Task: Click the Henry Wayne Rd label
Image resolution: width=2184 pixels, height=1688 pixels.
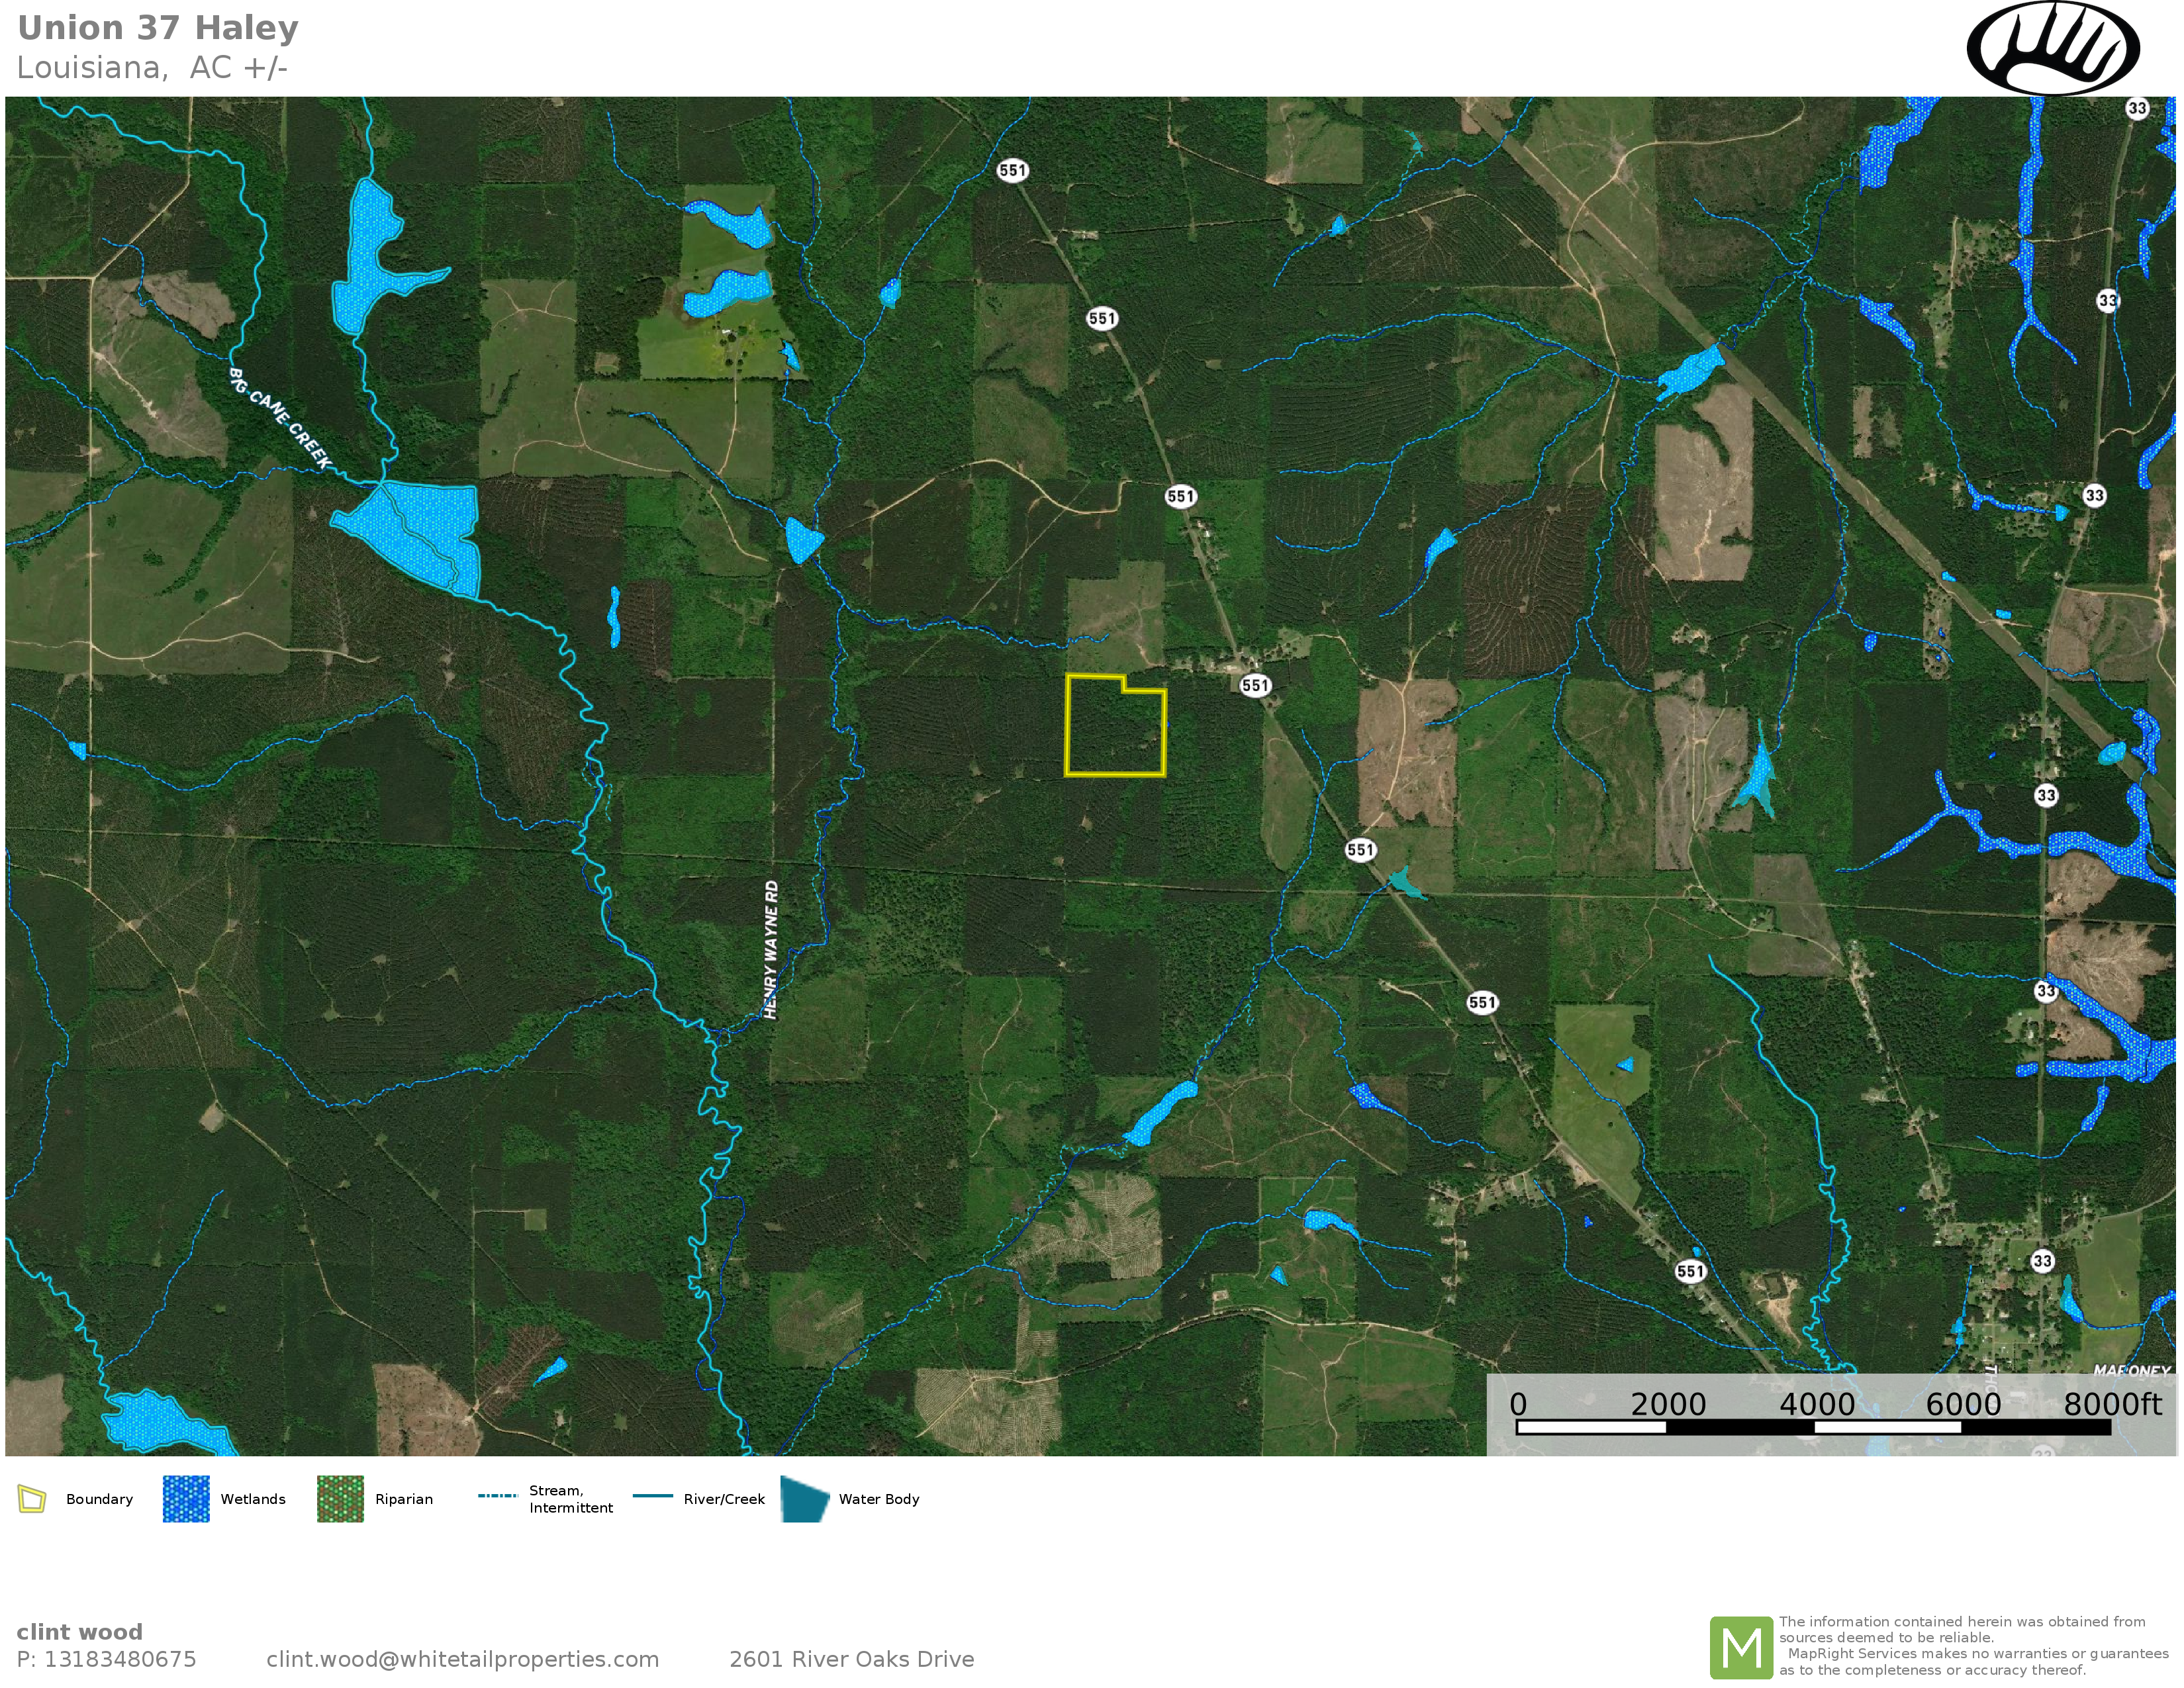Action: (770, 949)
